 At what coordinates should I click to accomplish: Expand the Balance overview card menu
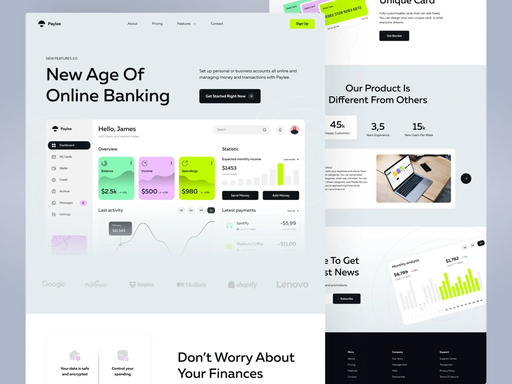tap(131, 163)
